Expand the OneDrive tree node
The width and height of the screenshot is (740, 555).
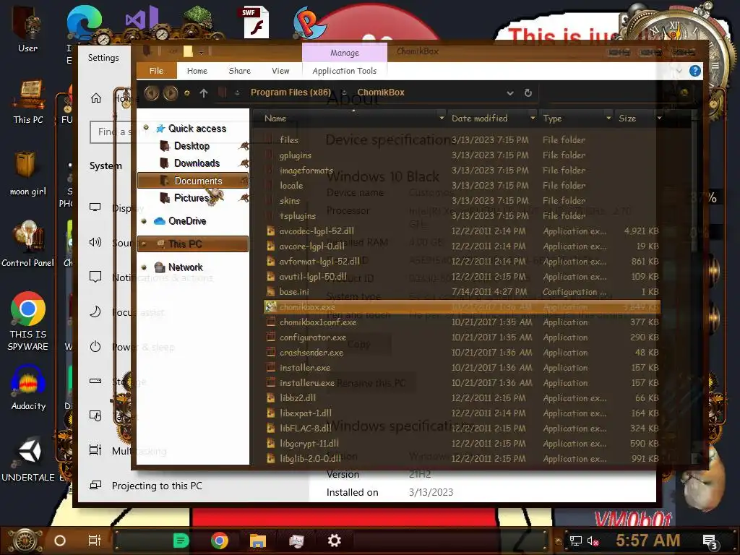click(x=144, y=221)
